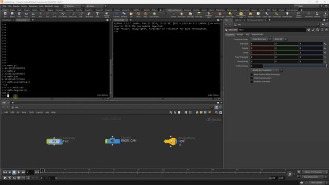Image resolution: width=329 pixels, height=185 pixels.
Task: Open the Python desktop selector dropdown
Action: pyautogui.click(x=74, y=6)
